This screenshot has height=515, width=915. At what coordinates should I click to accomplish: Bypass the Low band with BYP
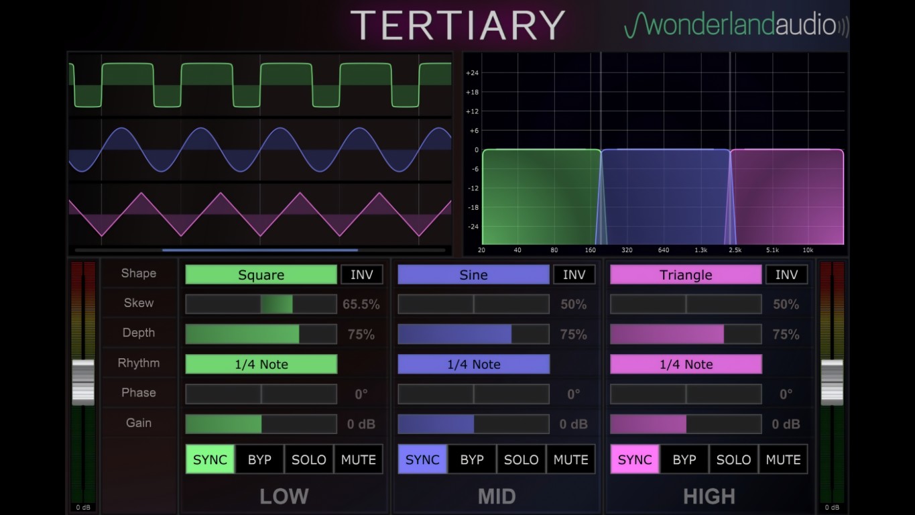pos(259,459)
